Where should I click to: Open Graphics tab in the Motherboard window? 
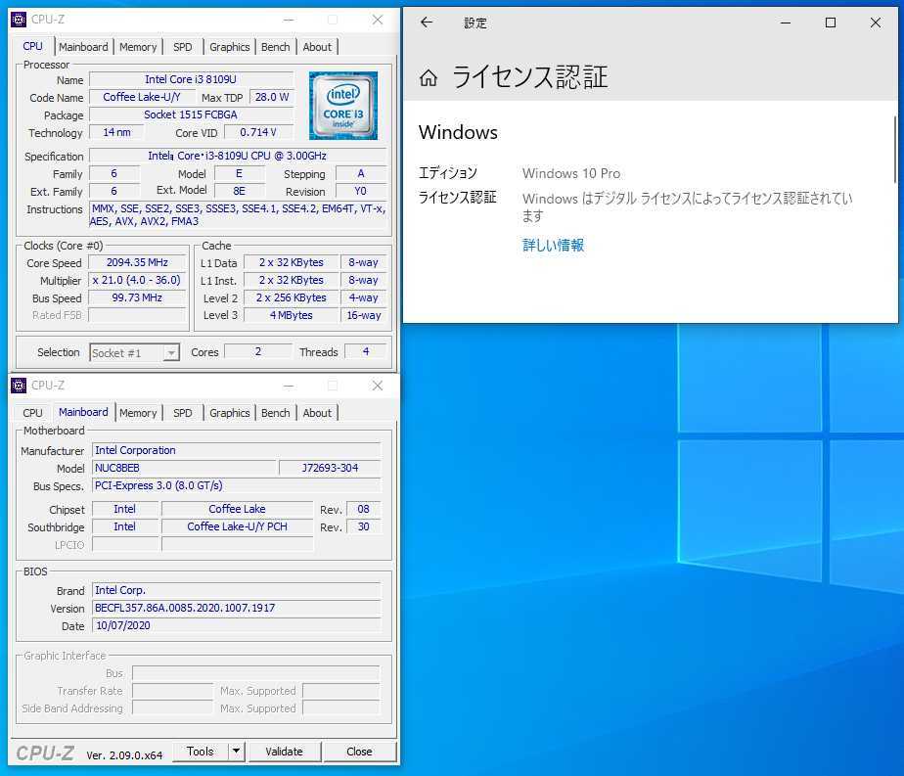[230, 413]
